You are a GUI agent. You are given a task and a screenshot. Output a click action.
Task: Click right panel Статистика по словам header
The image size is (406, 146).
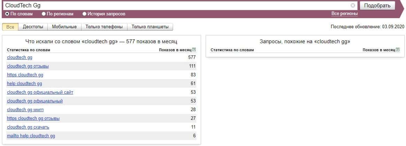point(232,50)
